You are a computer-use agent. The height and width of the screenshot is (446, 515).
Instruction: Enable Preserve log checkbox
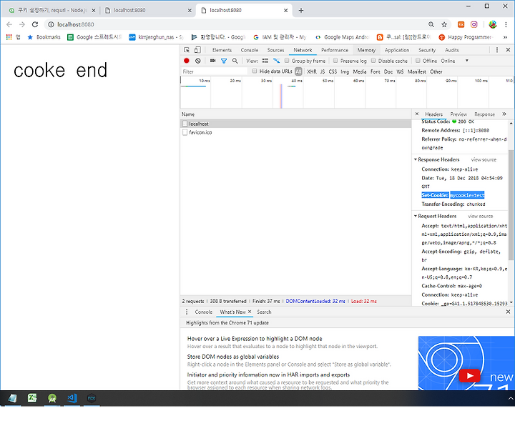point(335,60)
